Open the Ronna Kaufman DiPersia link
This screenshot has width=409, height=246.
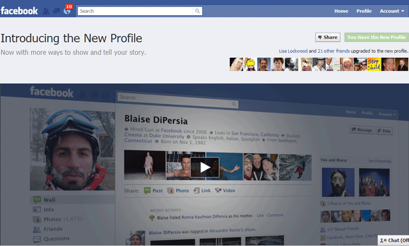pyautogui.click(x=204, y=217)
